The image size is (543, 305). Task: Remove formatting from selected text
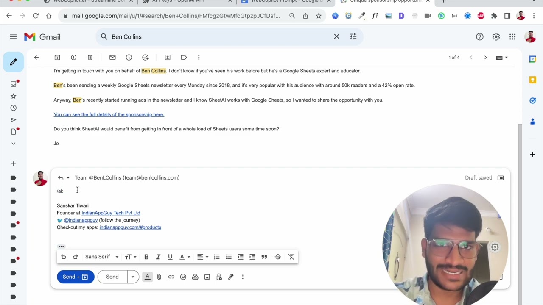291,257
